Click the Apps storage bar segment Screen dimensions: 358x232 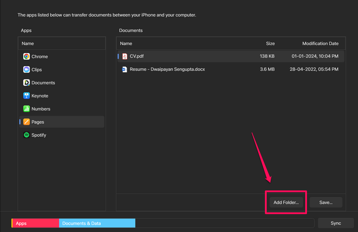pos(36,223)
